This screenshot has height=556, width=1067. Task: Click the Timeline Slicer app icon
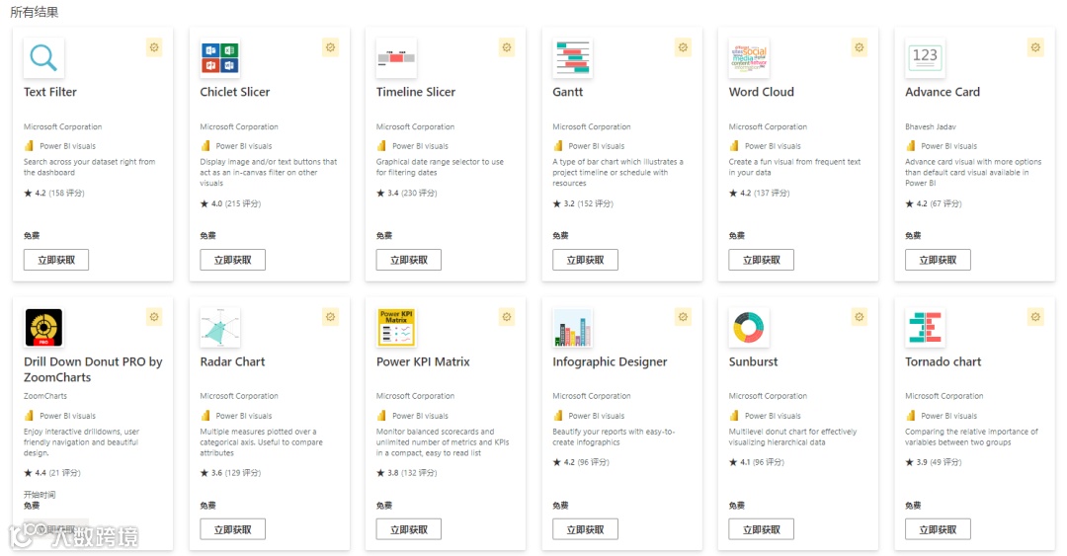396,58
